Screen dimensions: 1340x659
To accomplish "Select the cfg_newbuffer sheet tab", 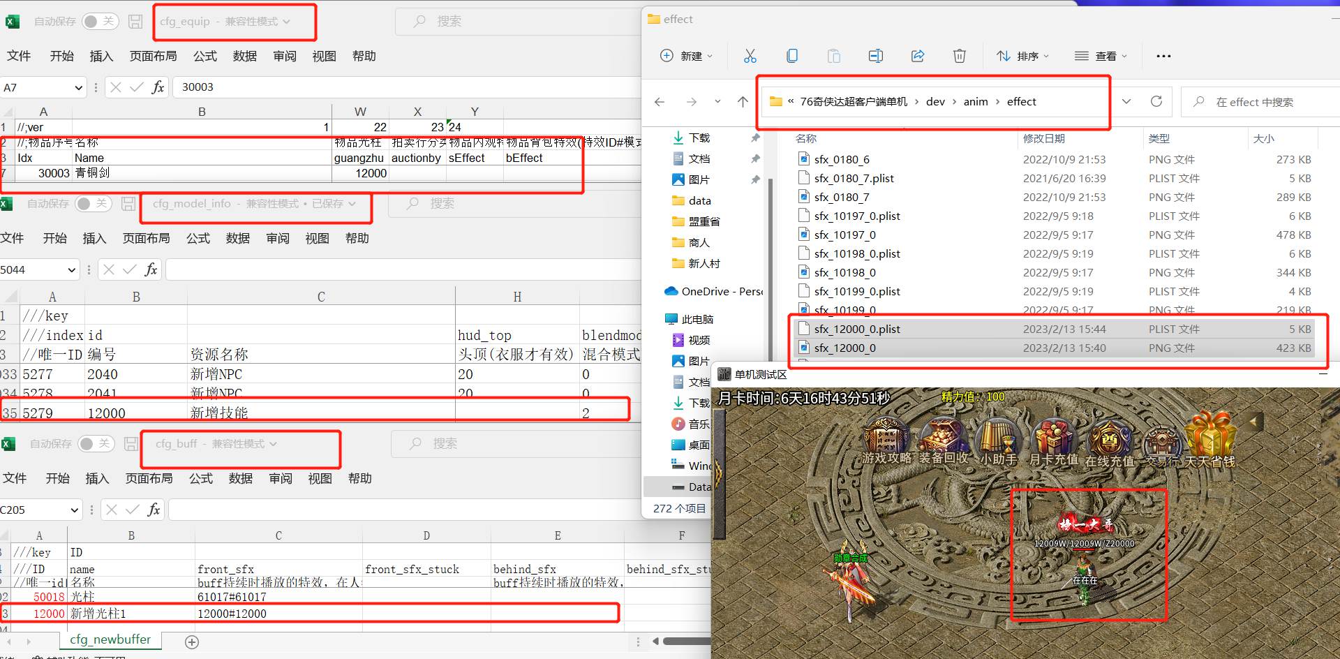I will [110, 639].
